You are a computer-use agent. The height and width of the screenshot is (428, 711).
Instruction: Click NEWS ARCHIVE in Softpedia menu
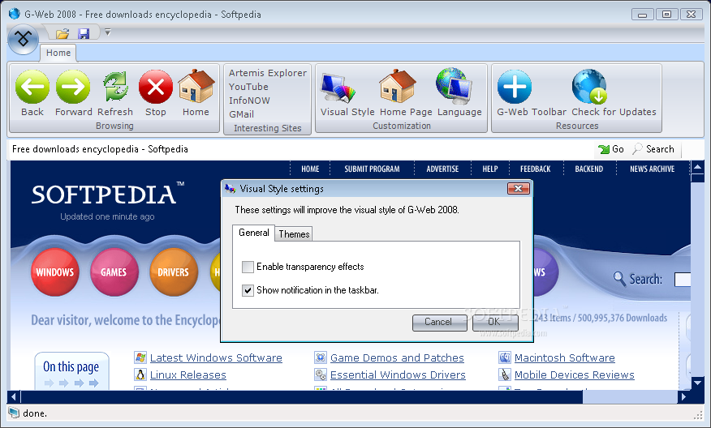click(x=652, y=169)
